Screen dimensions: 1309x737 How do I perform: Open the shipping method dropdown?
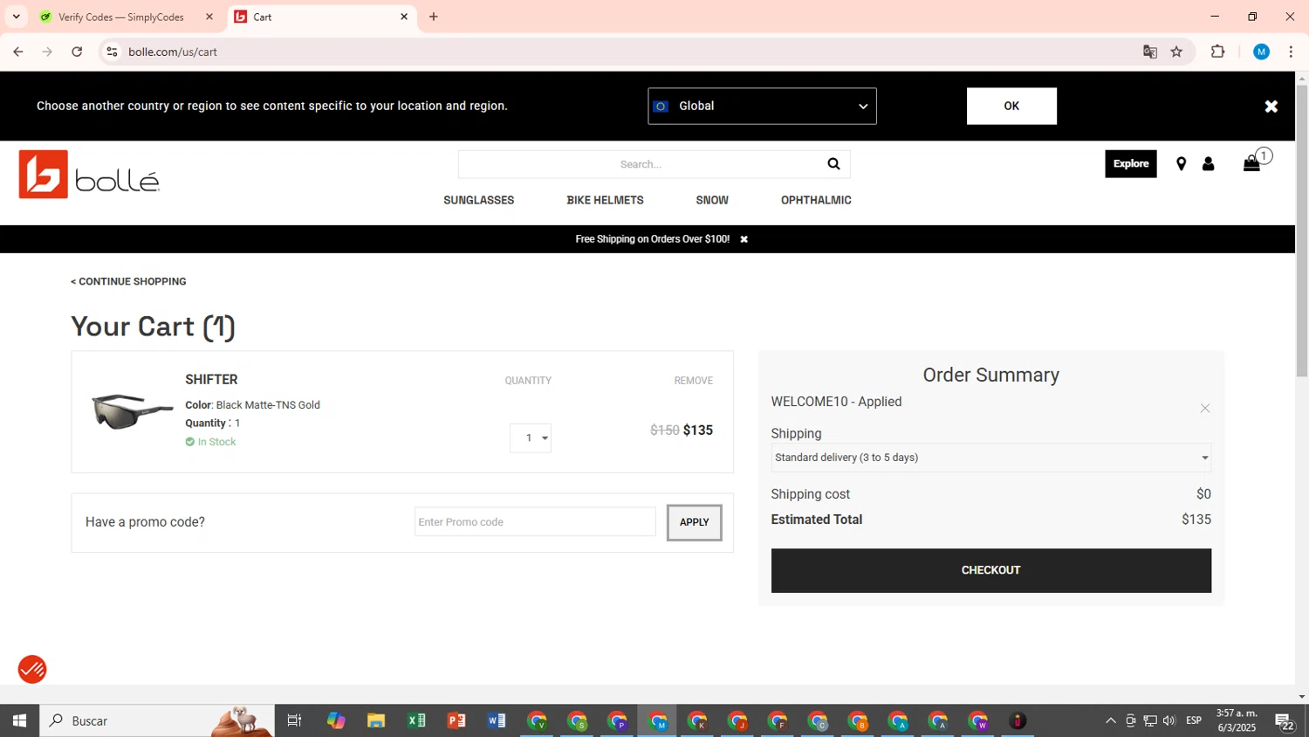pos(990,458)
